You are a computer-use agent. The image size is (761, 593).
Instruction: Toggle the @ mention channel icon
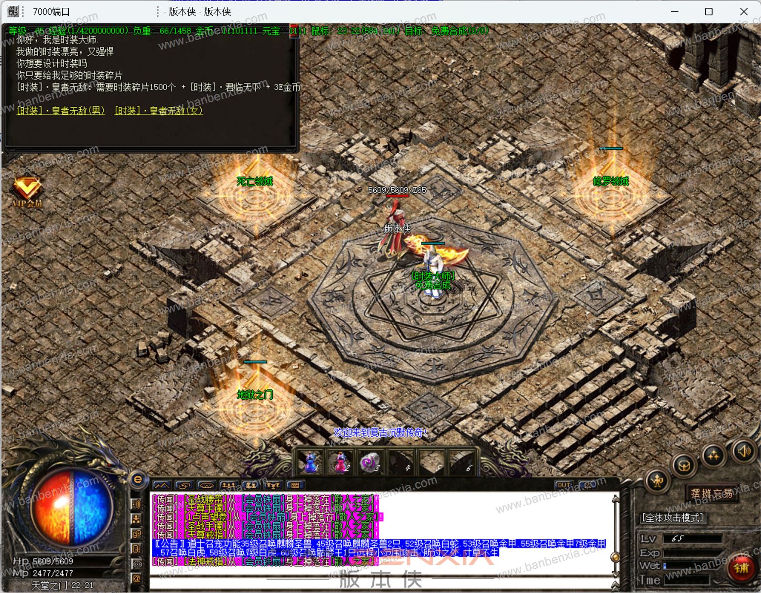pyautogui.click(x=136, y=578)
